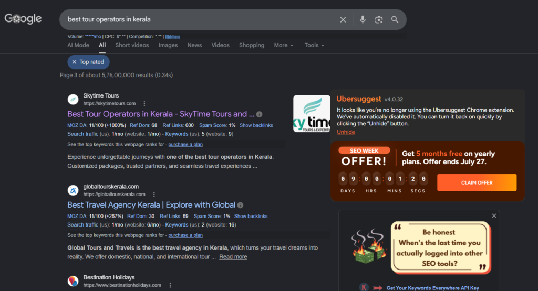Click the Skytime Tours favicon
Viewport: 538px width, 291px height.
(73, 99)
